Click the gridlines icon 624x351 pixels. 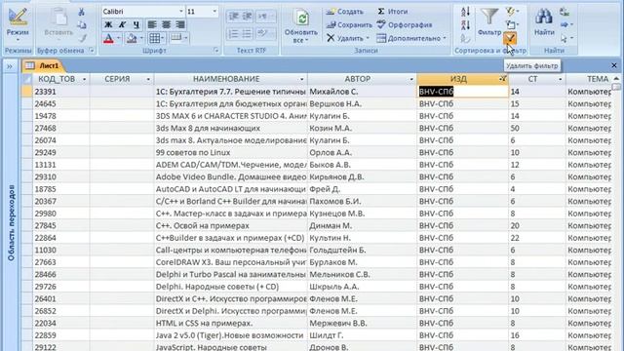point(154,39)
